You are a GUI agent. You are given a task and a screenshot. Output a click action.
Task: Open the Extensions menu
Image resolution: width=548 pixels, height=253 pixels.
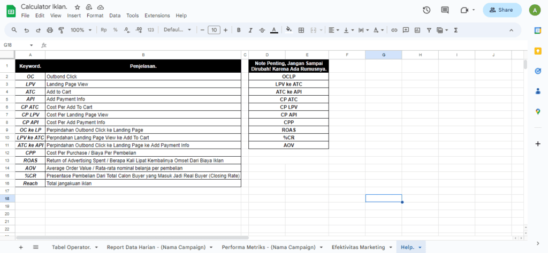pyautogui.click(x=157, y=16)
